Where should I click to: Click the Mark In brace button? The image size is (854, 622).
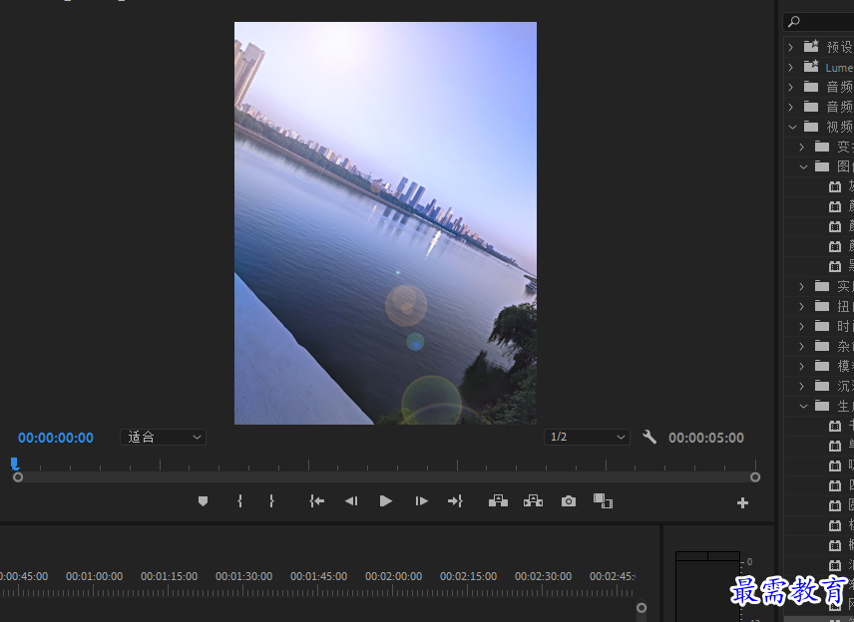click(x=239, y=501)
